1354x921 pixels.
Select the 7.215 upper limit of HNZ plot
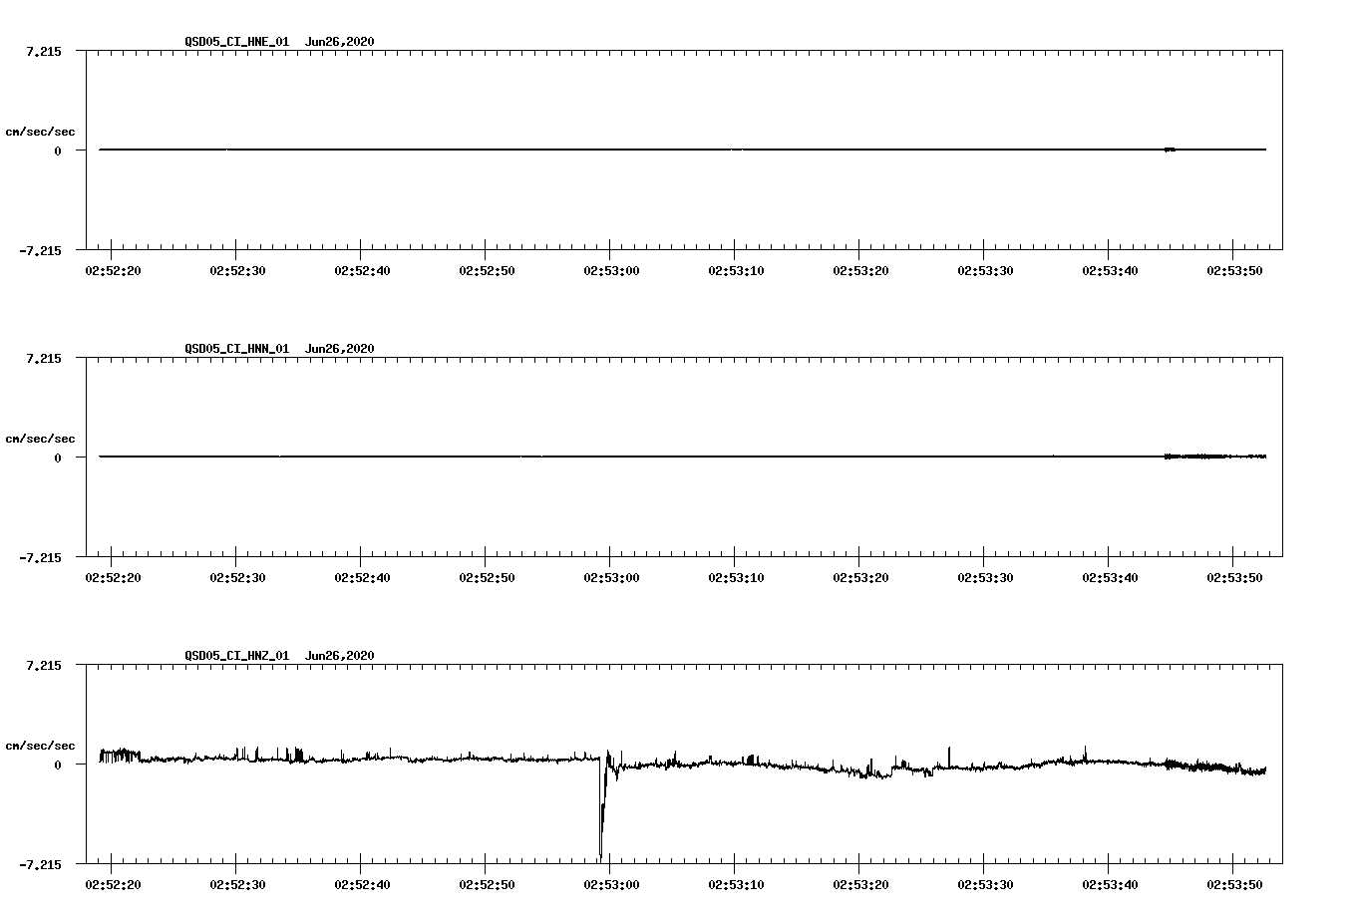pyautogui.click(x=44, y=665)
